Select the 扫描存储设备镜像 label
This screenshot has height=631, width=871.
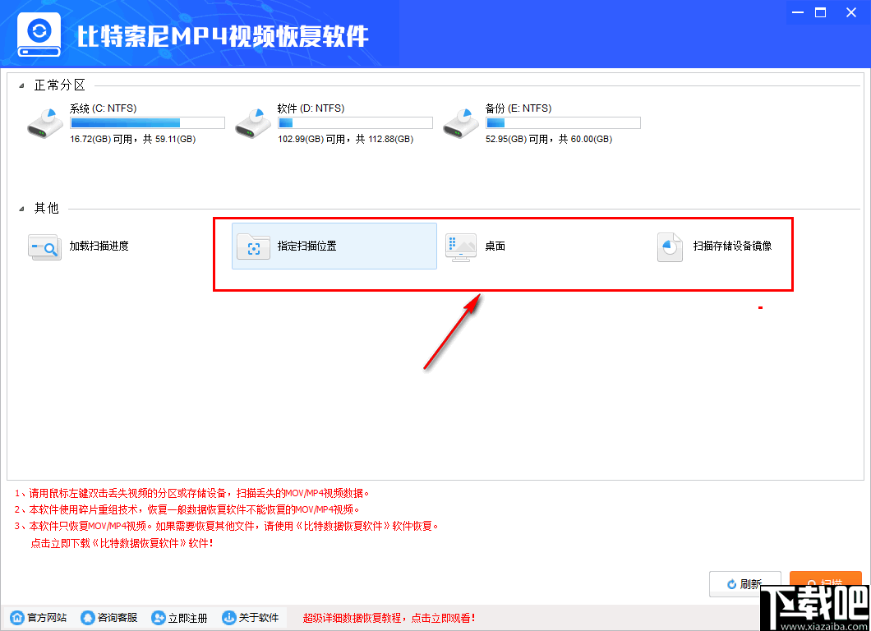(x=732, y=246)
